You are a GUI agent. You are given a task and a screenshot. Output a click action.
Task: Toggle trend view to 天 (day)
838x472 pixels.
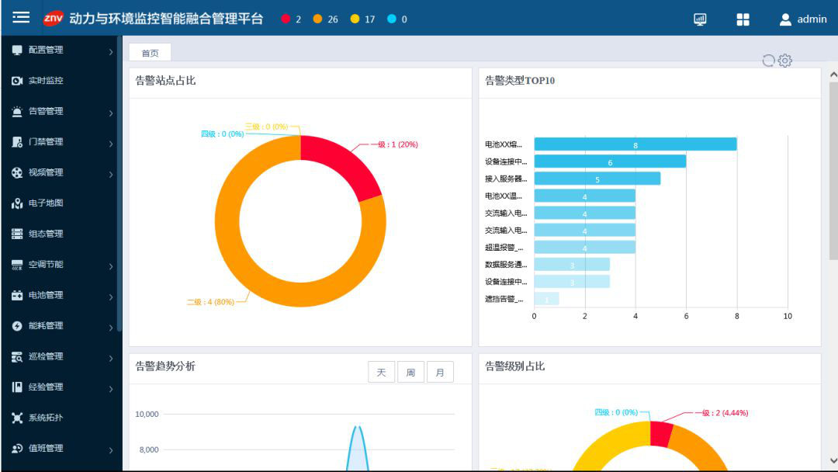[381, 373]
